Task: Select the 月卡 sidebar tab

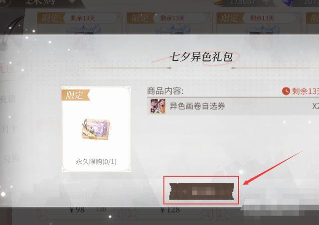Action: 9,129
